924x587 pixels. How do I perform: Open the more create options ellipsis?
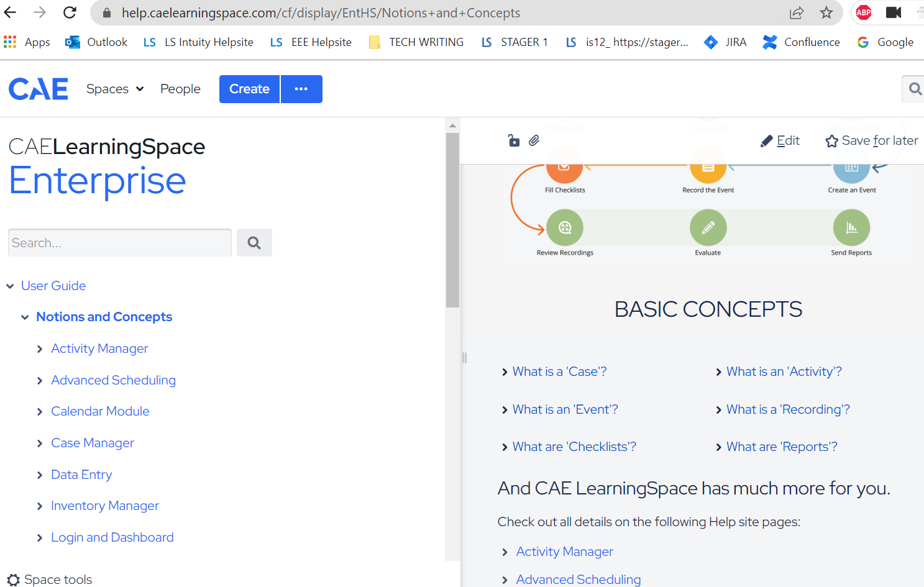coord(301,89)
